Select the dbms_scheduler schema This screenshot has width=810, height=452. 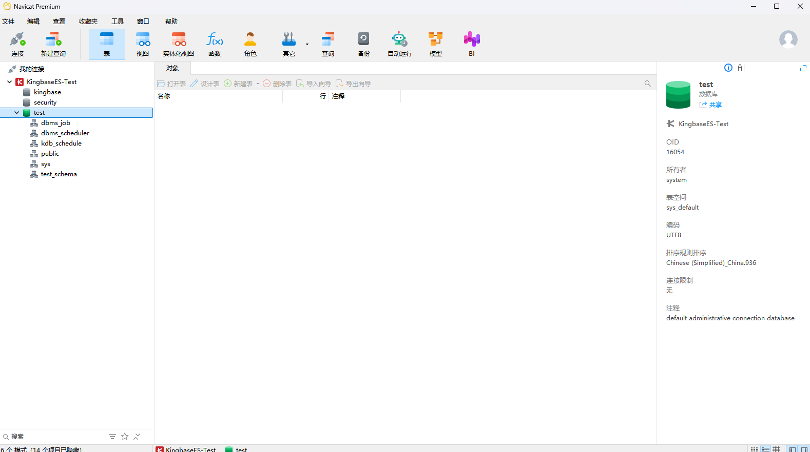[65, 133]
